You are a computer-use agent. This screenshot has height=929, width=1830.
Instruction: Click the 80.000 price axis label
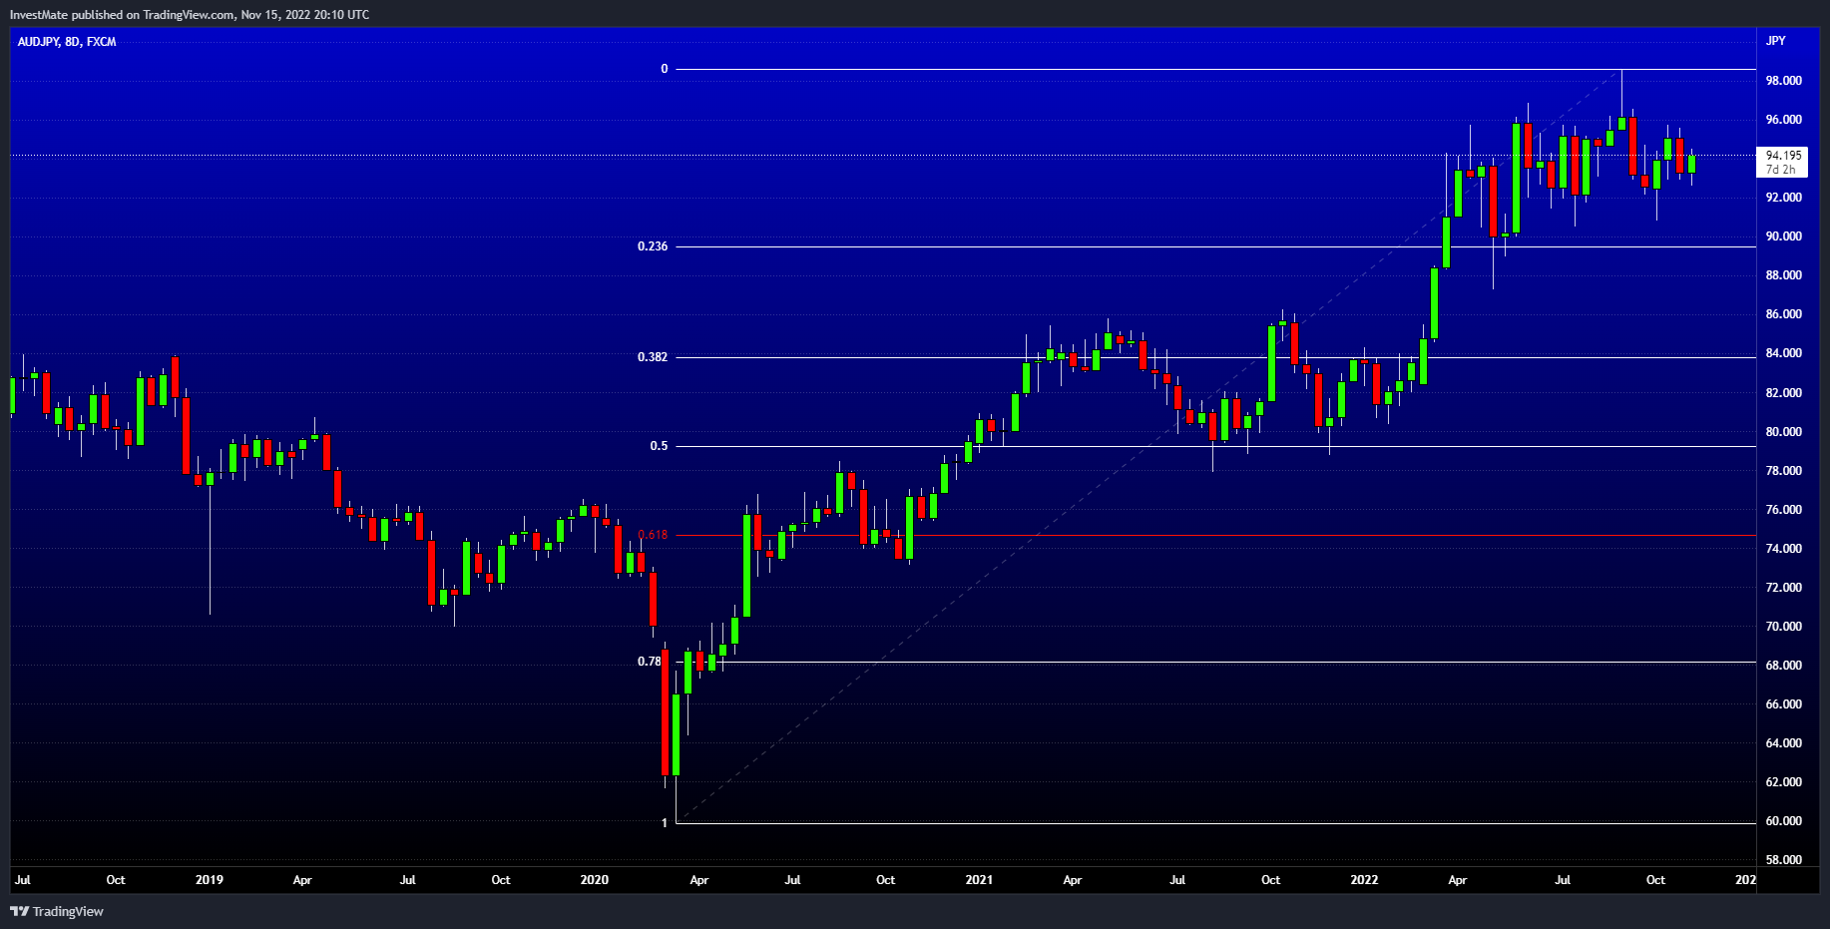[1783, 432]
